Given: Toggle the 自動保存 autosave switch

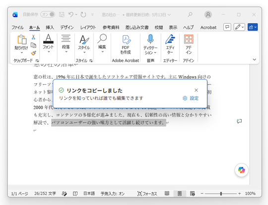Looking at the screenshot, I should tap(48, 14).
